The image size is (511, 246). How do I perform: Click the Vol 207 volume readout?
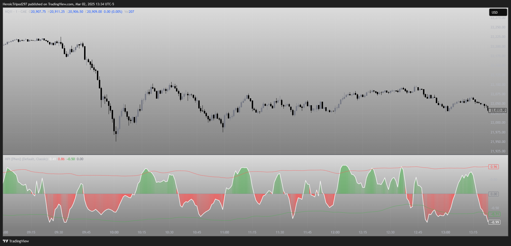point(129,12)
